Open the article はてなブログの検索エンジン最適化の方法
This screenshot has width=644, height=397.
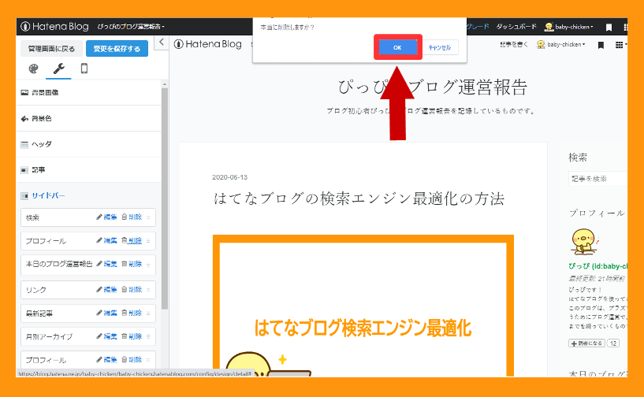point(359,198)
